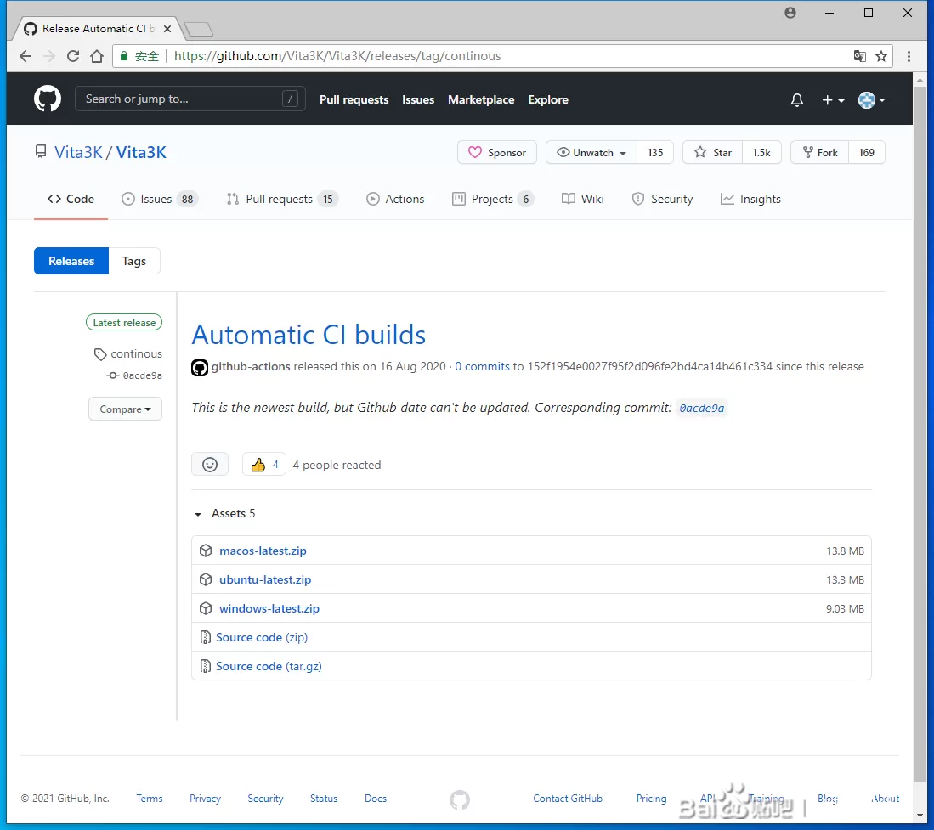The width and height of the screenshot is (934, 830).
Task: Open the notifications bell icon
Action: point(797,100)
